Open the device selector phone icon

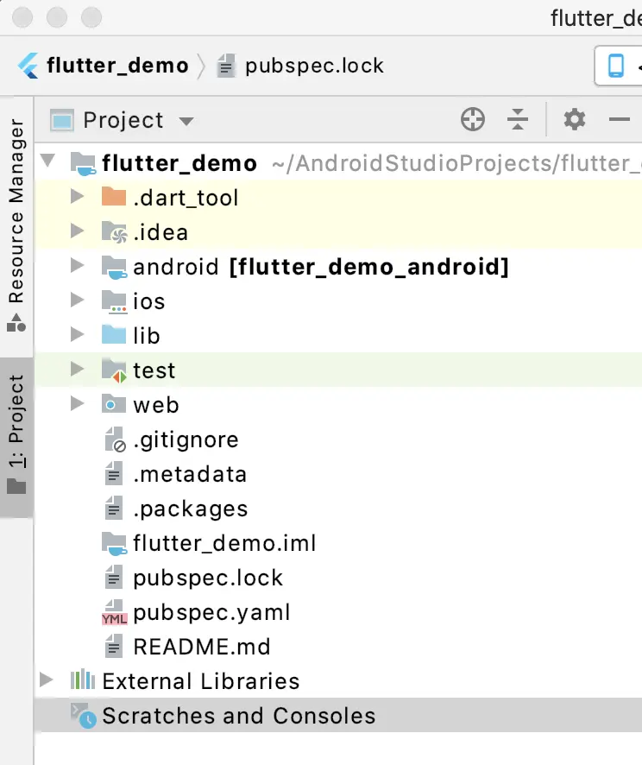point(615,66)
